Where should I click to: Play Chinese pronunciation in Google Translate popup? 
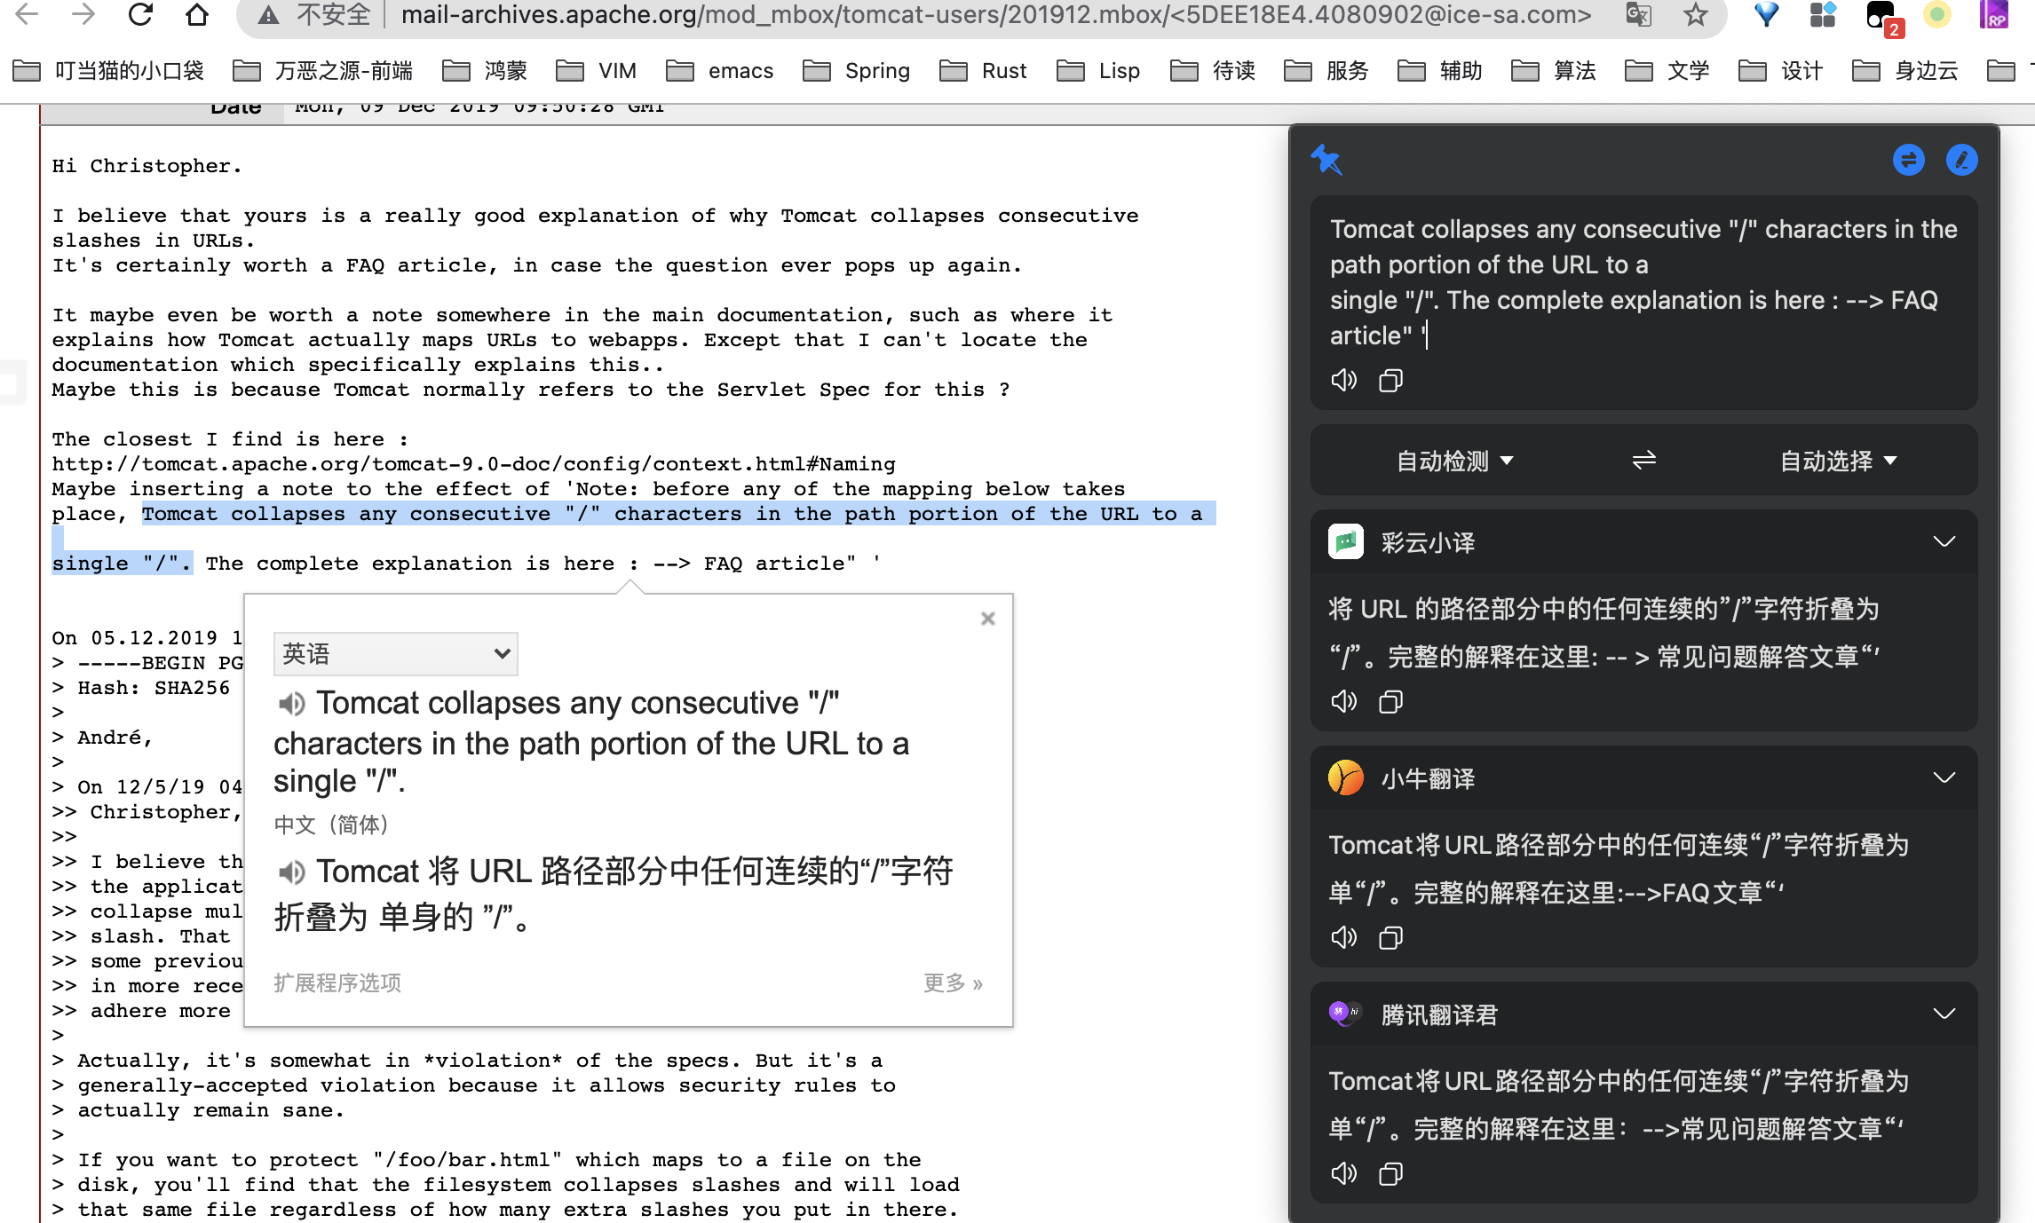291,873
